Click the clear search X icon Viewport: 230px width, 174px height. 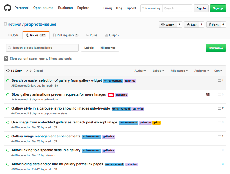click(6, 59)
